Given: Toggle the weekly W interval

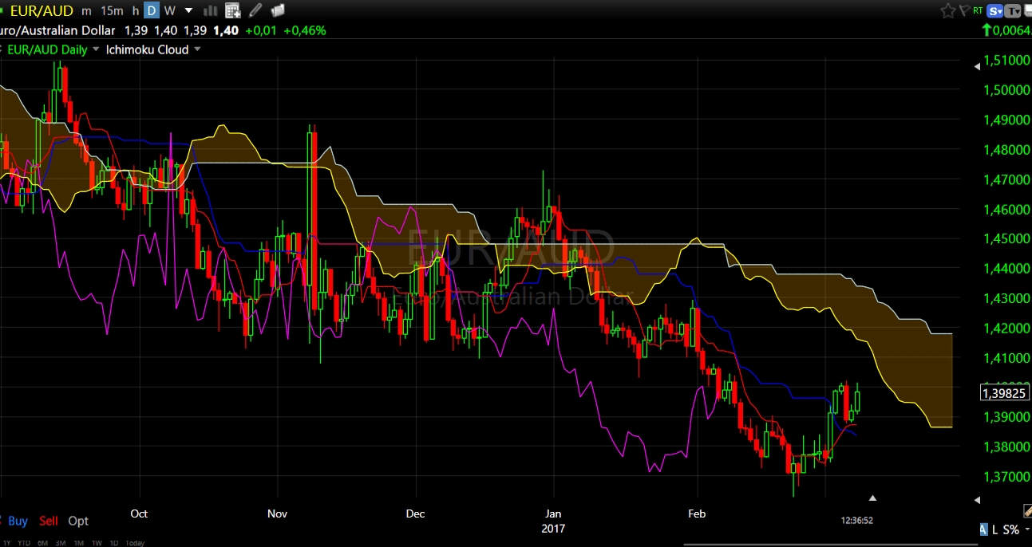Looking at the screenshot, I should [169, 11].
